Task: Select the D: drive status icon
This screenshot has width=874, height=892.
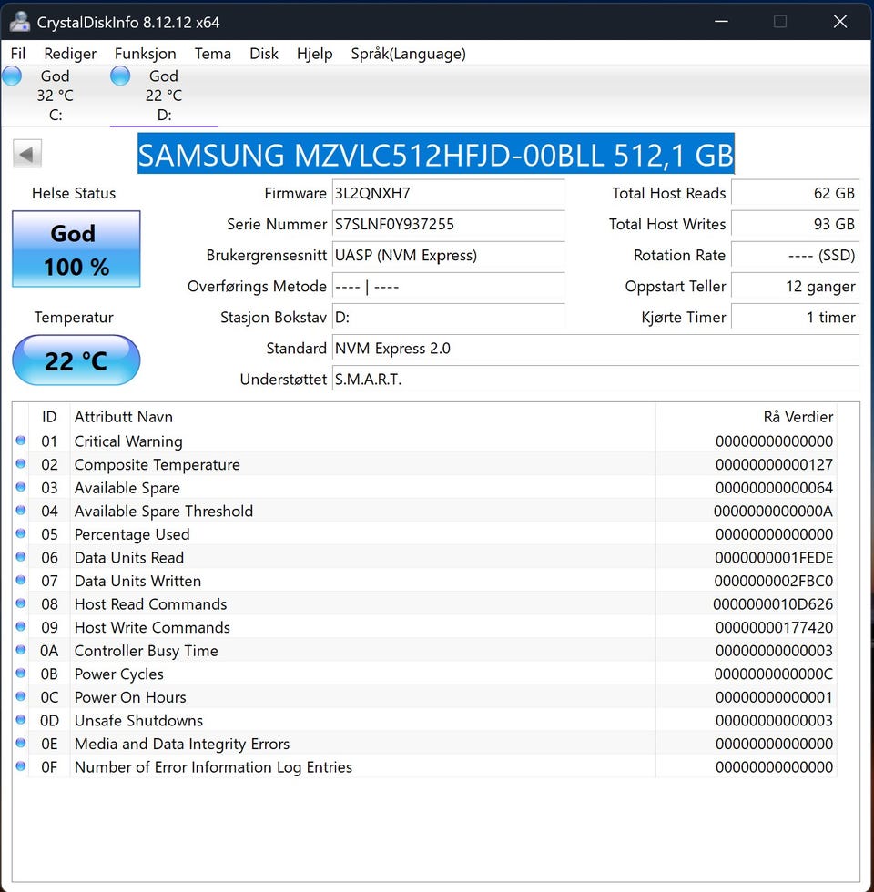Action: (x=120, y=76)
